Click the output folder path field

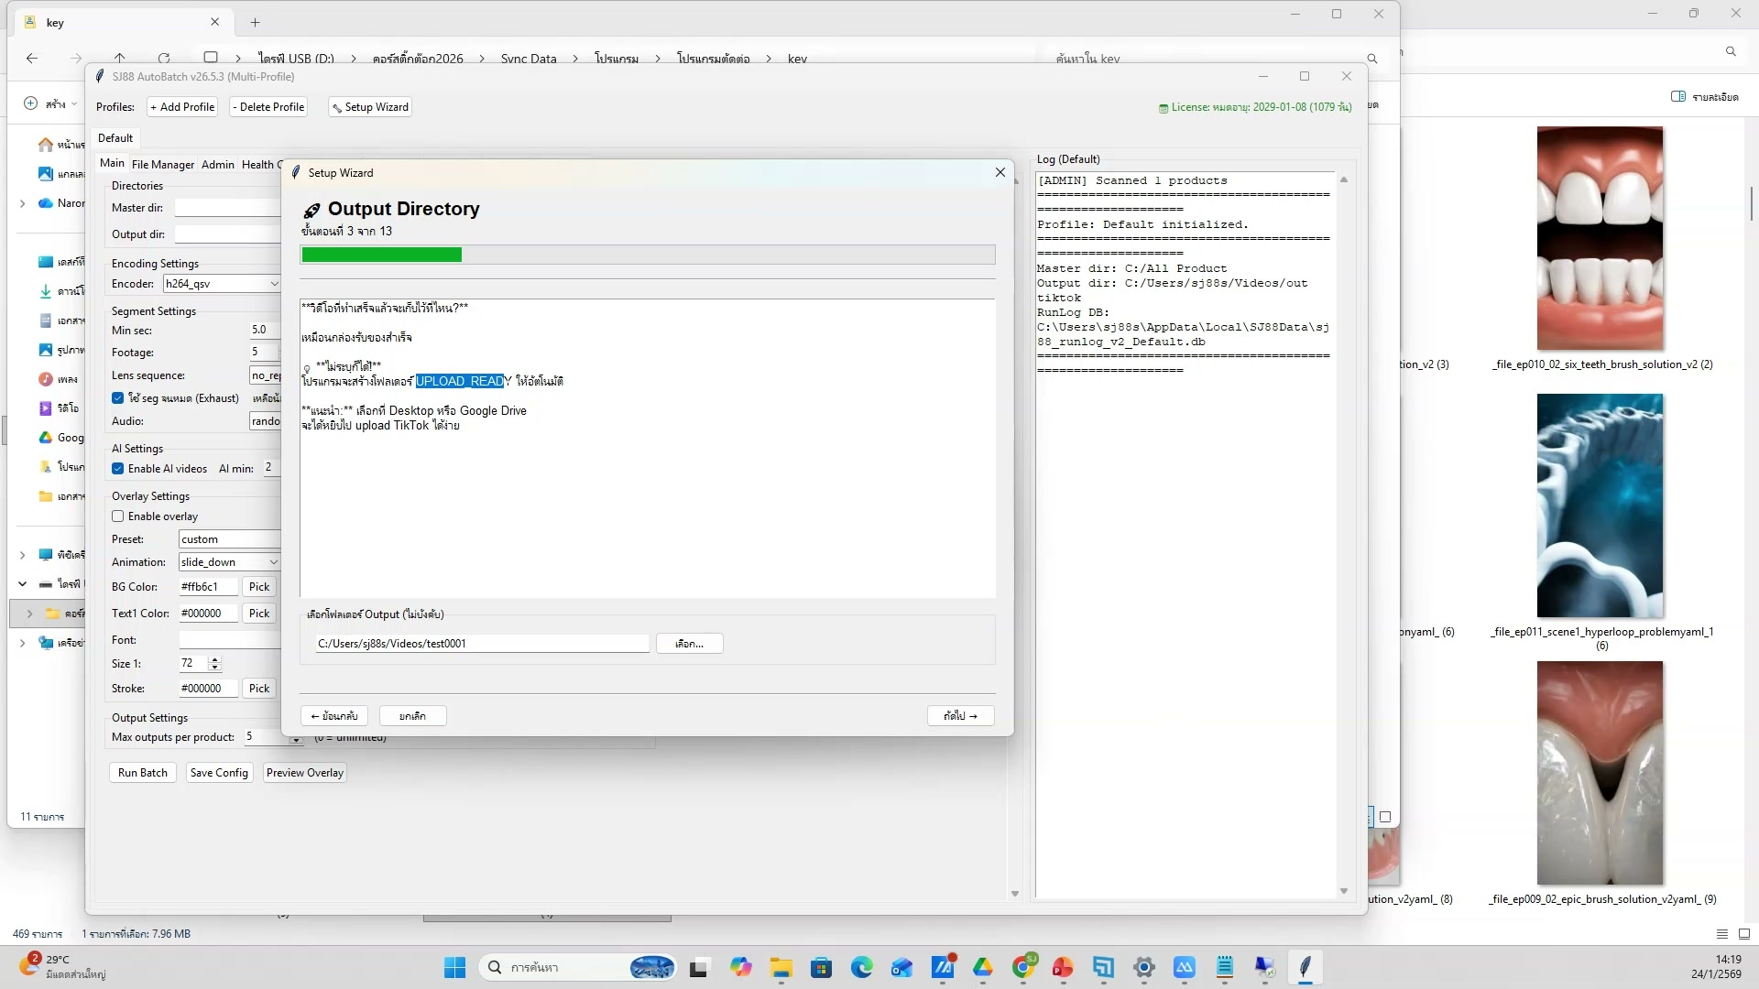click(x=482, y=644)
